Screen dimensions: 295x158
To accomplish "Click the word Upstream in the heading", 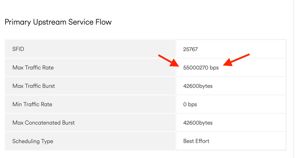I will pos(50,22).
